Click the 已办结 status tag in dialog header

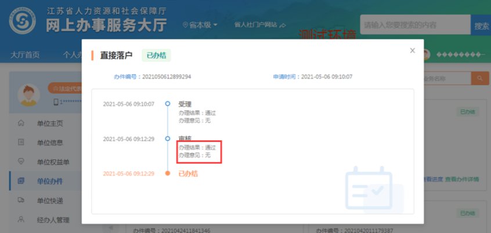(x=156, y=56)
